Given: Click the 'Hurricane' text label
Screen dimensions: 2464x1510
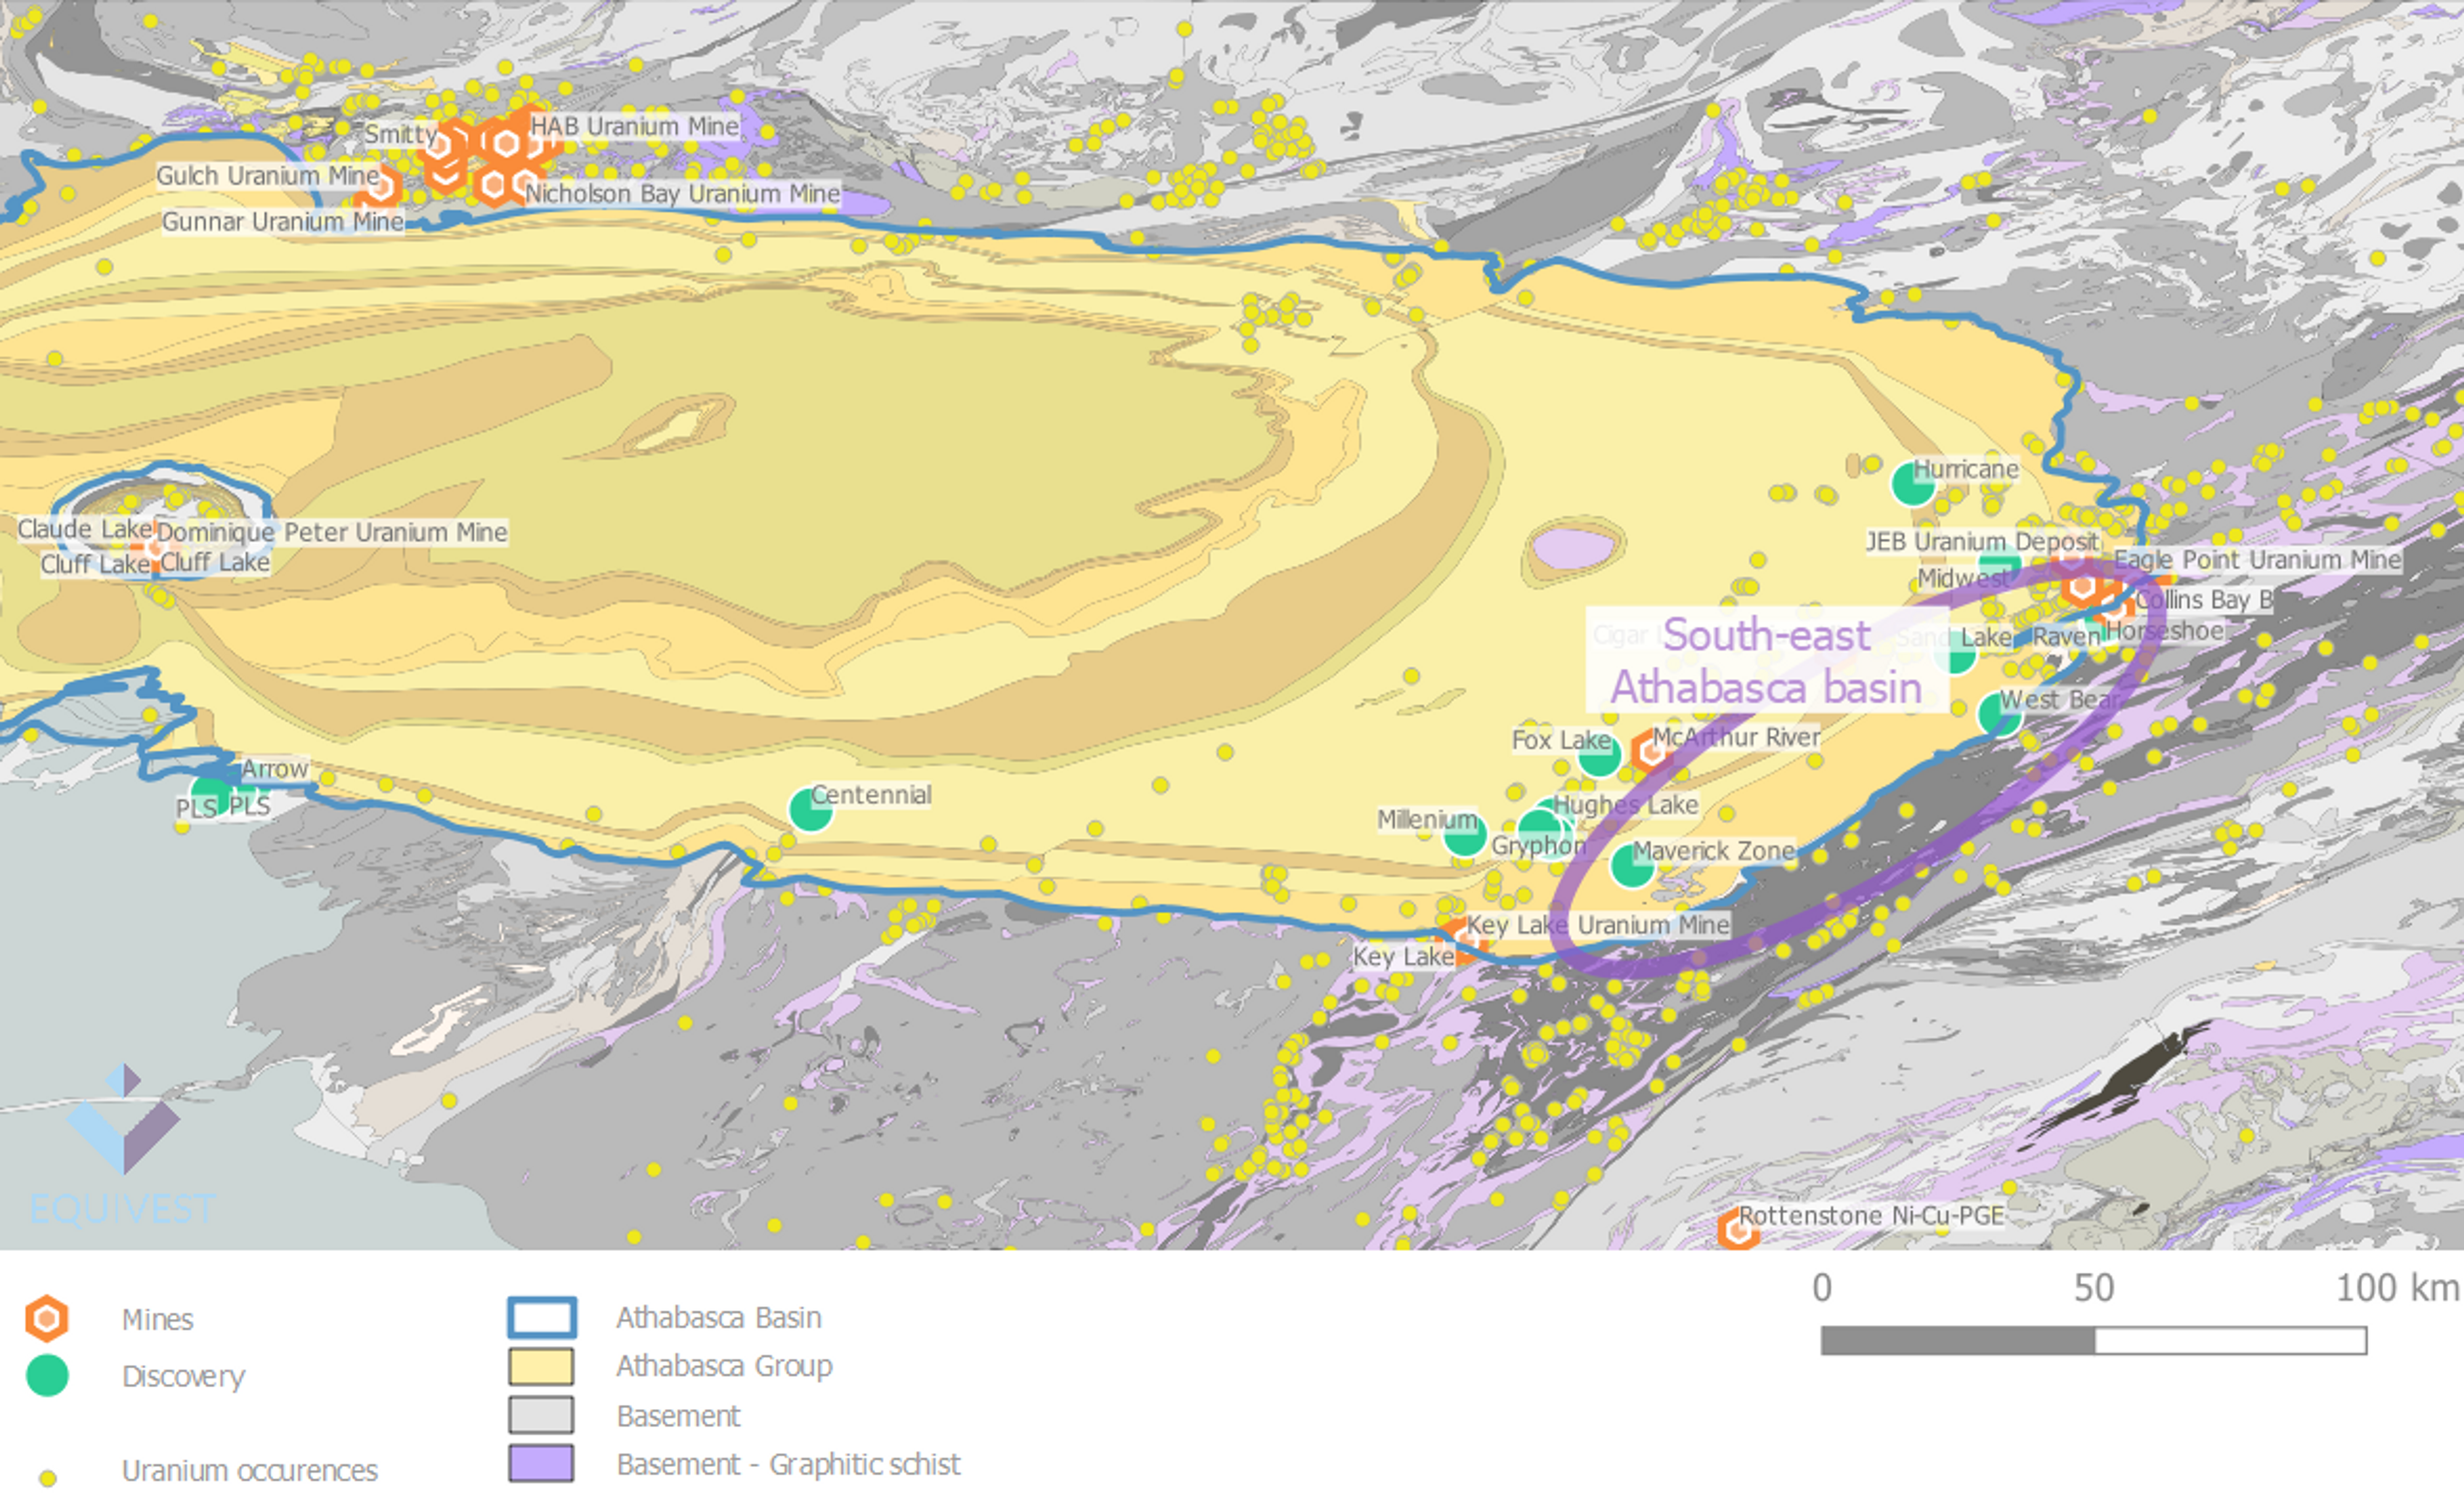Looking at the screenshot, I should (1966, 469).
